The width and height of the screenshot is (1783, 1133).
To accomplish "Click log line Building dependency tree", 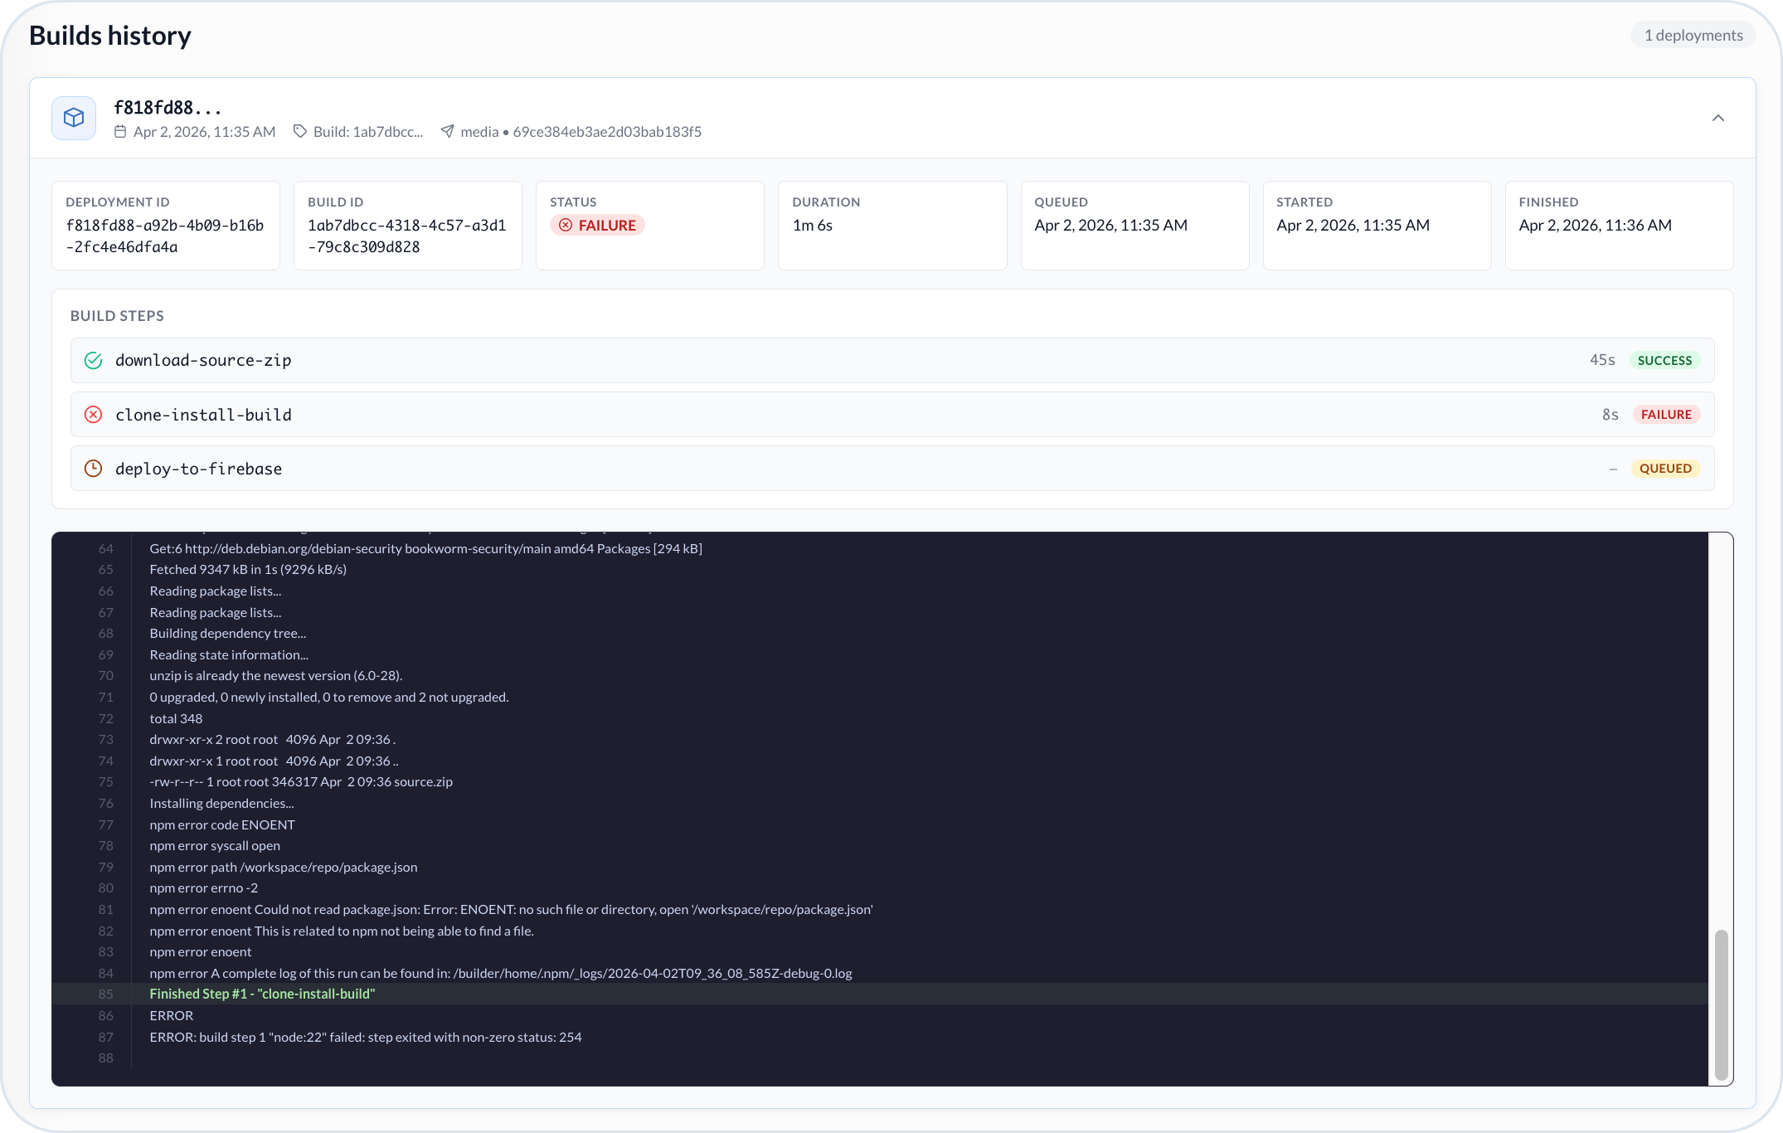I will (228, 633).
